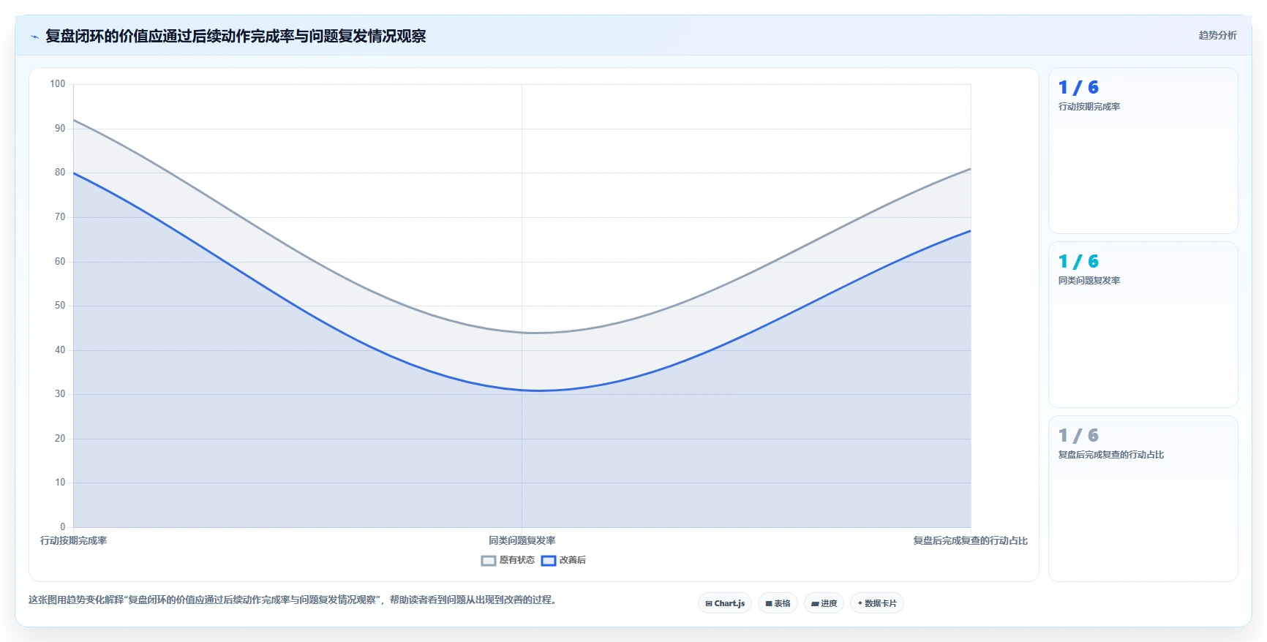
Task: Click the 原有状态 legend label
Action: [517, 560]
